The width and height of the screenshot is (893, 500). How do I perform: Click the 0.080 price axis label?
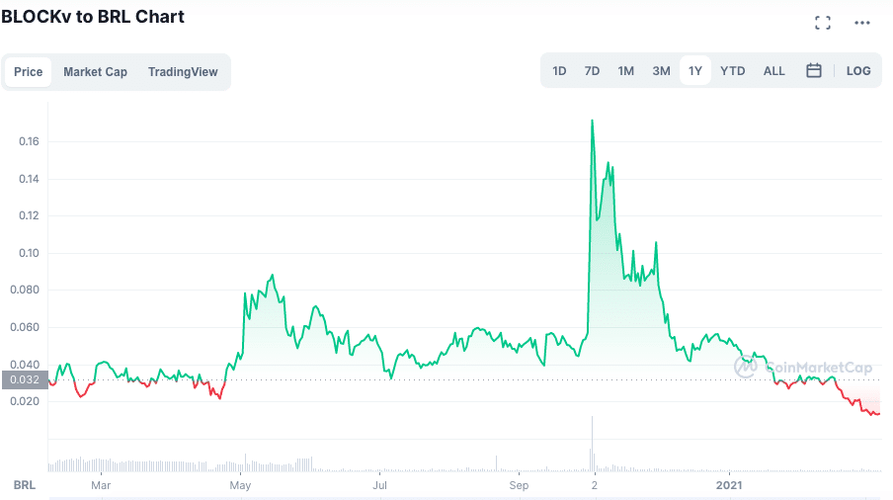25,290
